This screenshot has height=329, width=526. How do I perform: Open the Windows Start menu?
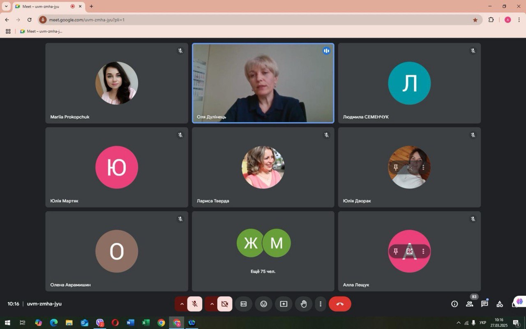pyautogui.click(x=7, y=323)
